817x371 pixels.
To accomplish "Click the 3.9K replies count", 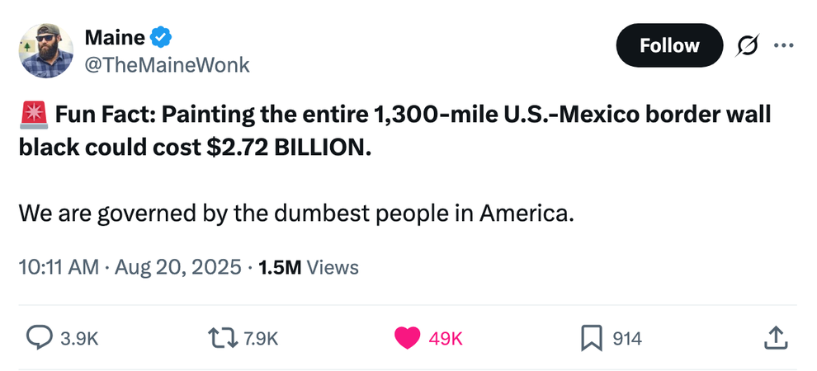I will click(80, 338).
